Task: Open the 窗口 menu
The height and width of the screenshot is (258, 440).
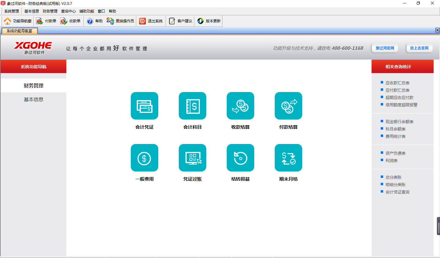Action: click(x=101, y=11)
